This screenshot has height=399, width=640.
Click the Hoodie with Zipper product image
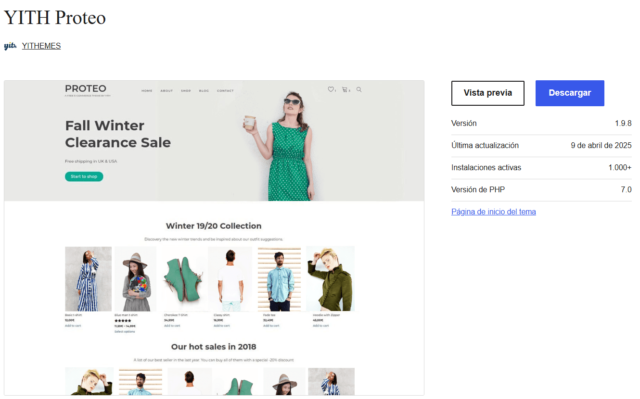(330, 279)
